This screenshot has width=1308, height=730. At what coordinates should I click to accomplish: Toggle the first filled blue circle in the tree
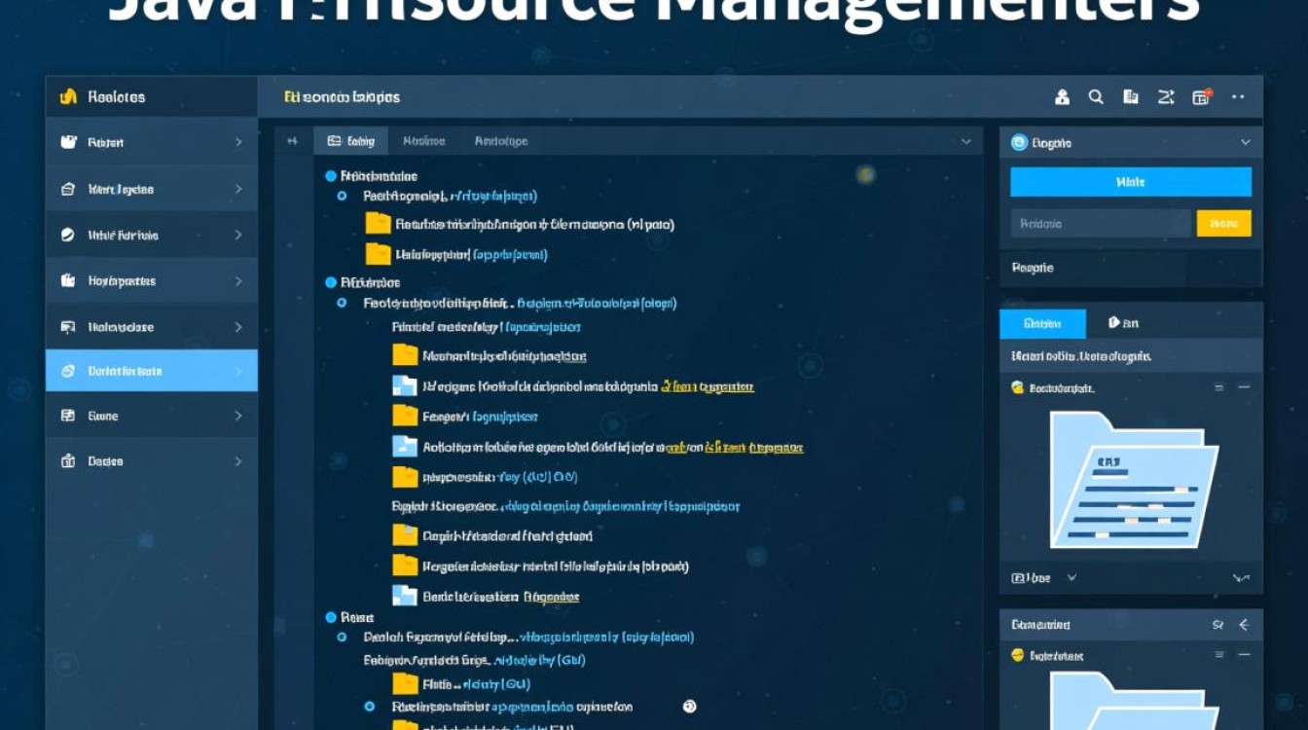pyautogui.click(x=331, y=176)
